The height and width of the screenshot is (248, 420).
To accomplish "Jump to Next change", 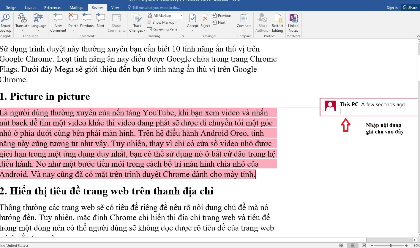I will (x=219, y=22).
